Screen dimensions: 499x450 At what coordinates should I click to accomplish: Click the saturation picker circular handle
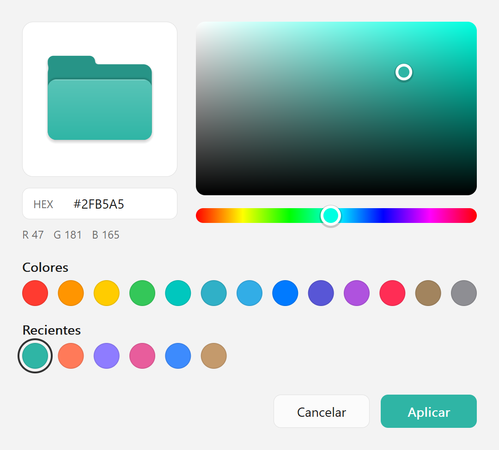coord(404,72)
